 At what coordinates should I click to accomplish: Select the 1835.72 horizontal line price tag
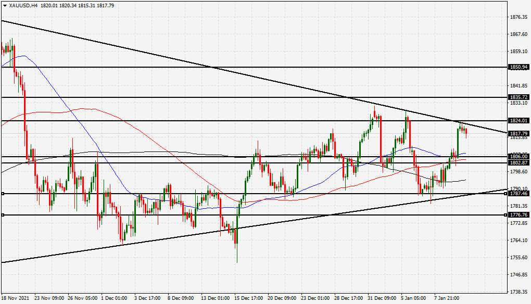click(x=519, y=97)
